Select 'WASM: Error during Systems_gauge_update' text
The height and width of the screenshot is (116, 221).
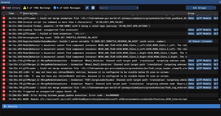point(71,95)
